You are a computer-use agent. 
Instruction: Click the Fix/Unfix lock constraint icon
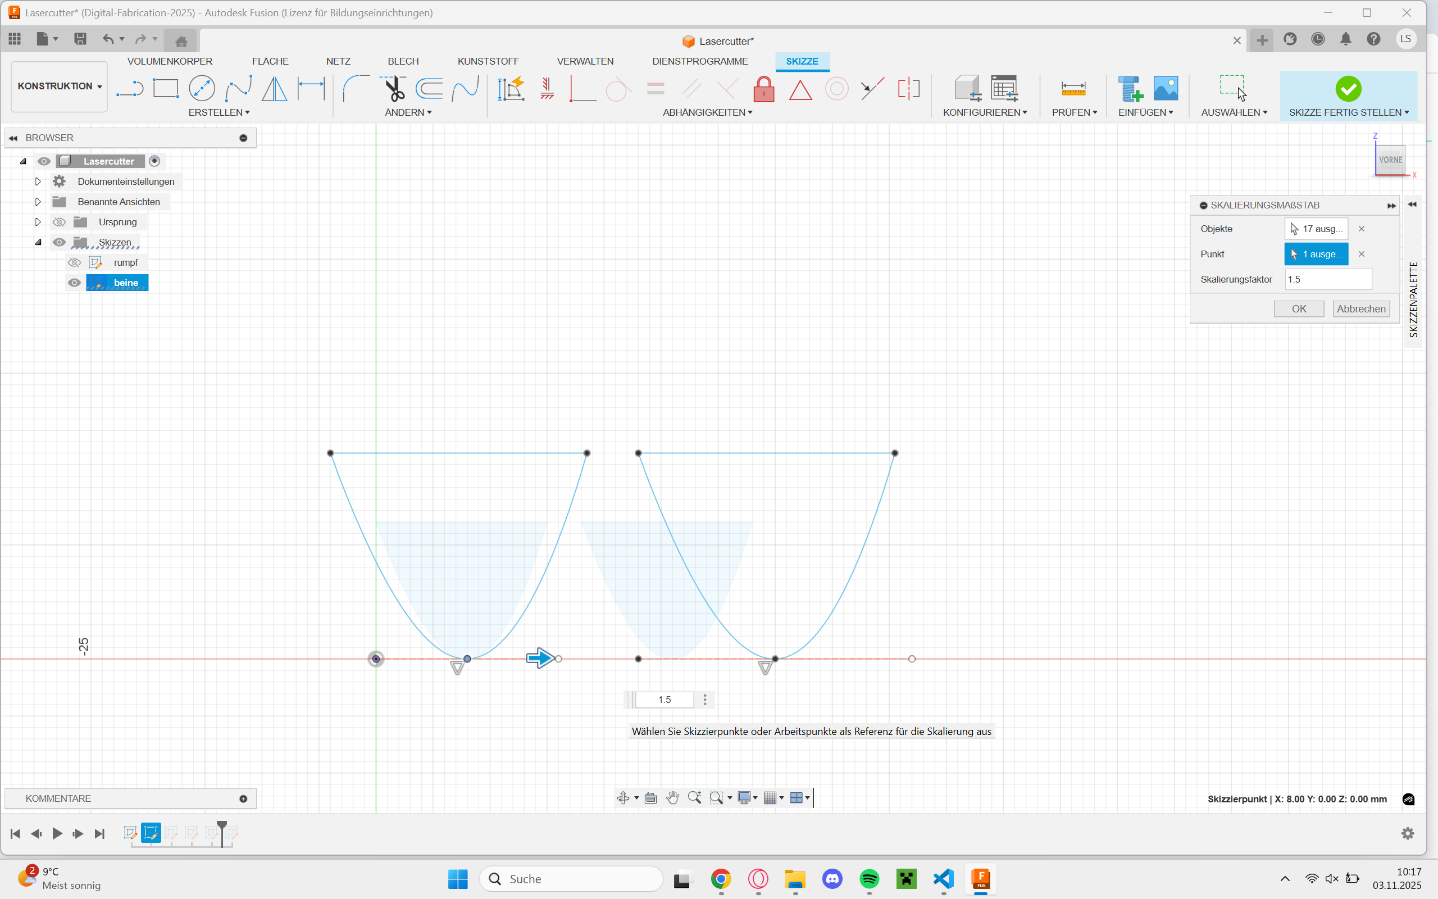coord(763,89)
